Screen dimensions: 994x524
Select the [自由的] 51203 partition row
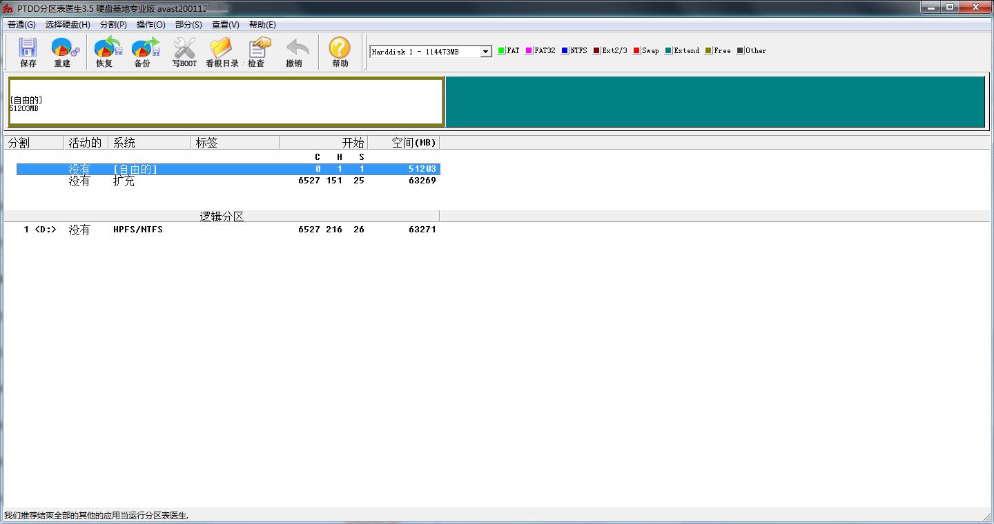coord(228,169)
